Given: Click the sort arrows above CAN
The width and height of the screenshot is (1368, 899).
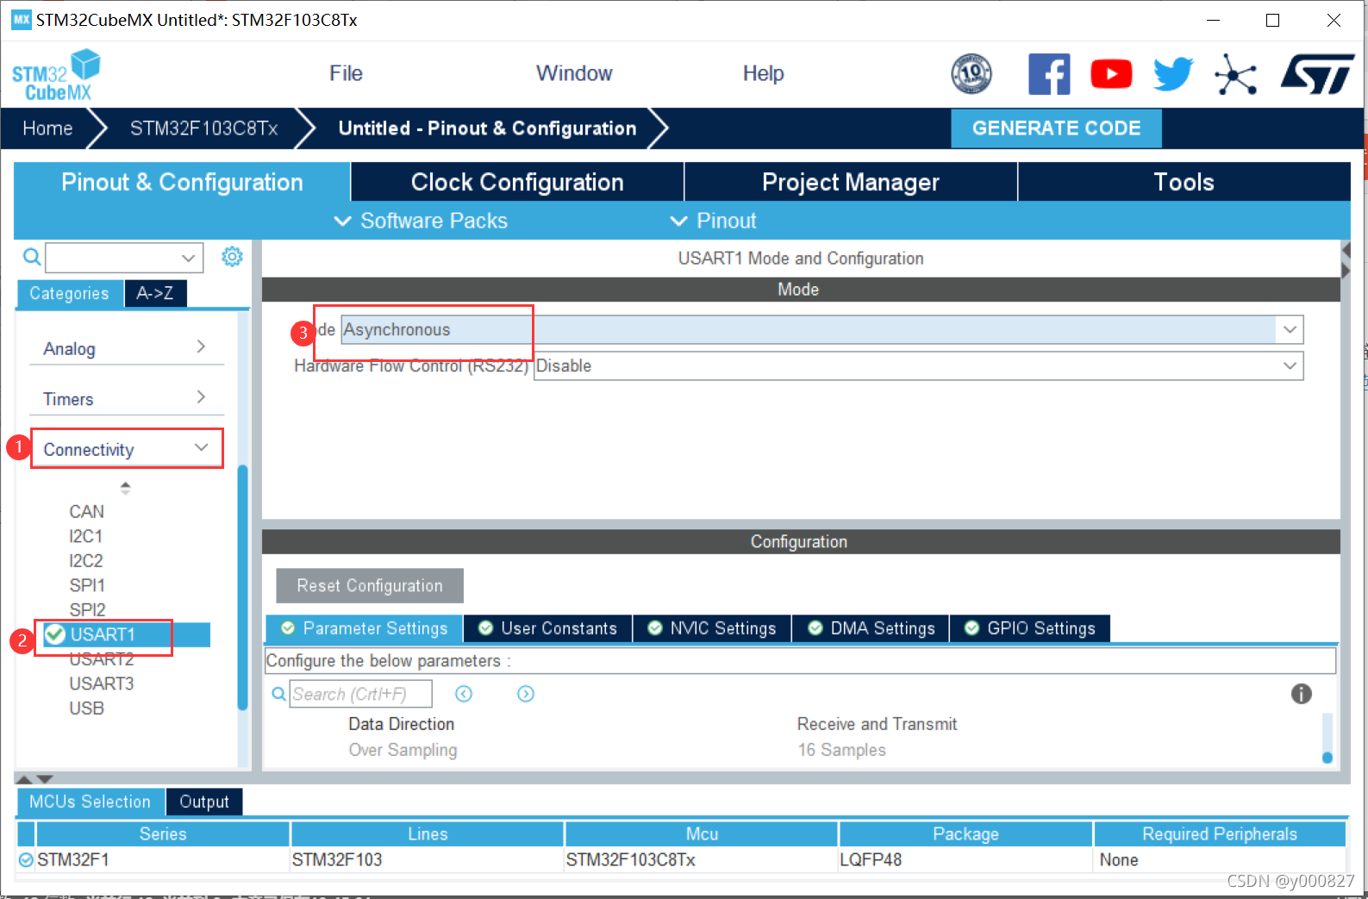Looking at the screenshot, I should [125, 488].
